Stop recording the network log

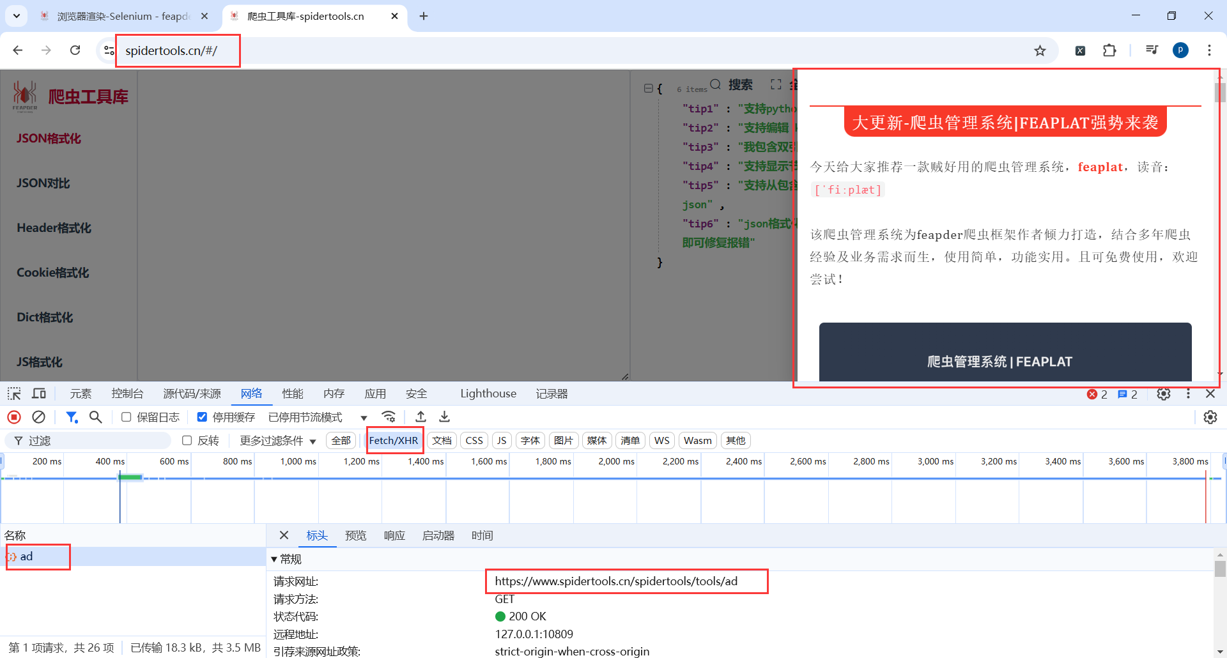pyautogui.click(x=13, y=417)
